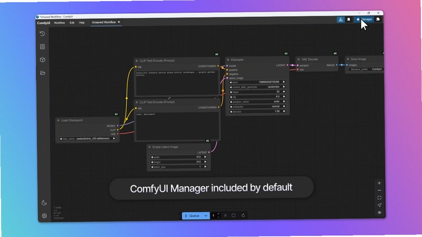The image size is (422, 237).
Task: Toggle link visibility with eye icon
Action: (x=379, y=213)
